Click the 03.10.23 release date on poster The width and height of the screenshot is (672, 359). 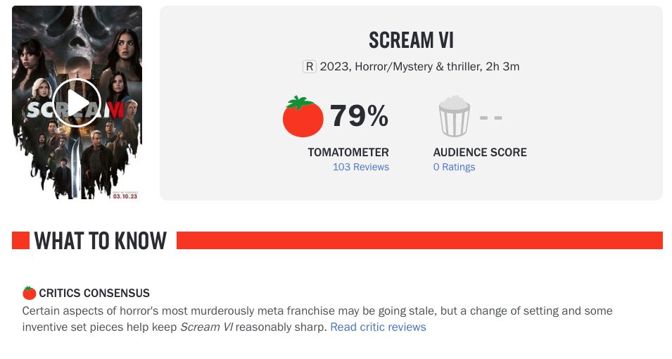(x=125, y=196)
